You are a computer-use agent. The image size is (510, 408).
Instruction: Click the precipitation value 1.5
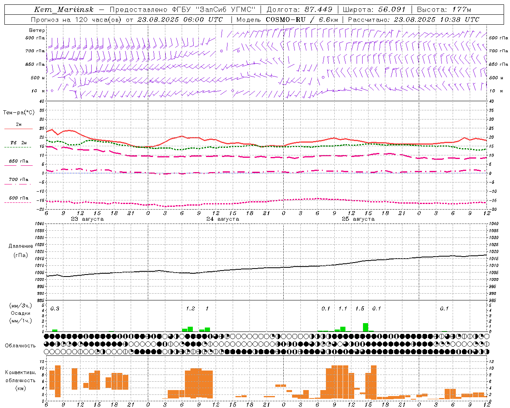[x=360, y=309]
